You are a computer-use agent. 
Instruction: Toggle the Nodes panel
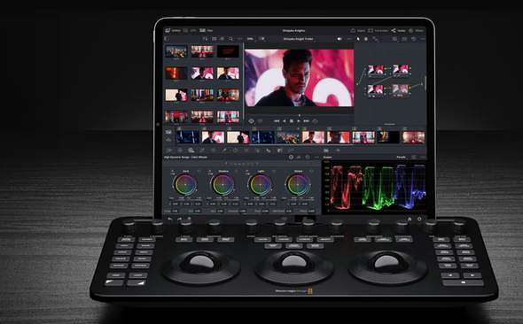(398, 30)
